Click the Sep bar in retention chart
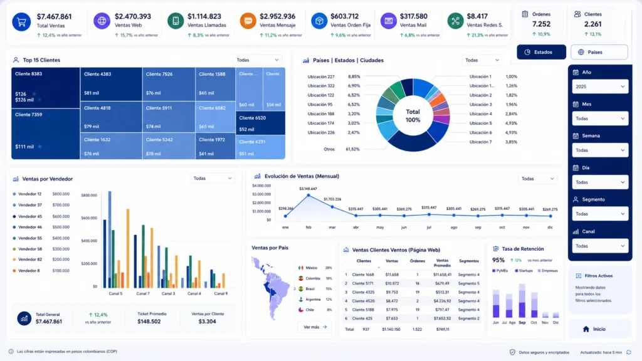This screenshot has height=361, width=642. (x=522, y=301)
